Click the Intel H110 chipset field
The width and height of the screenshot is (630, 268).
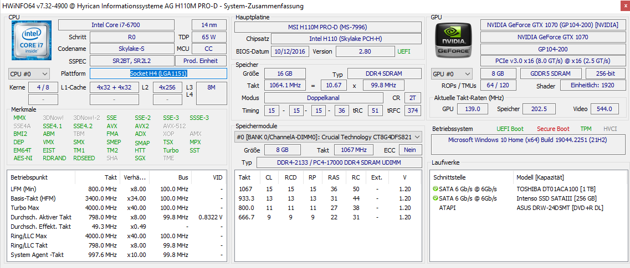(346, 39)
